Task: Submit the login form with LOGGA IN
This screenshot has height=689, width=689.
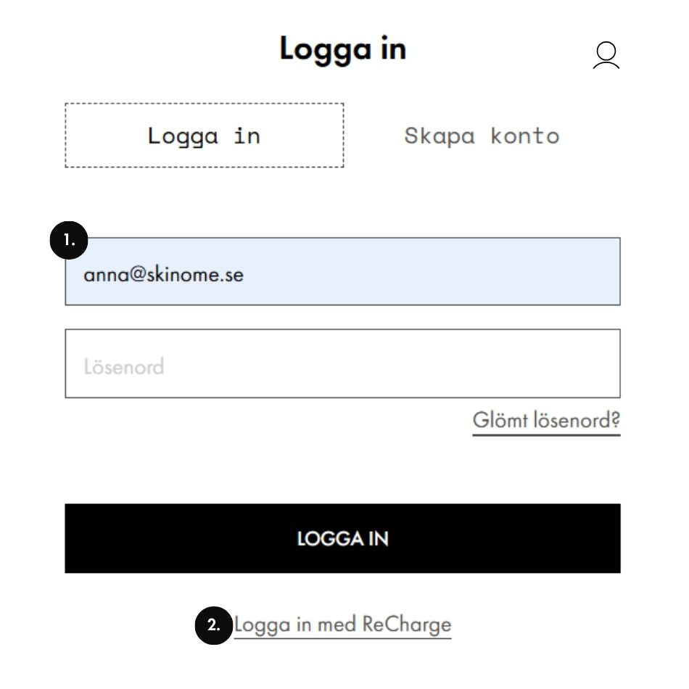Action: (x=342, y=538)
